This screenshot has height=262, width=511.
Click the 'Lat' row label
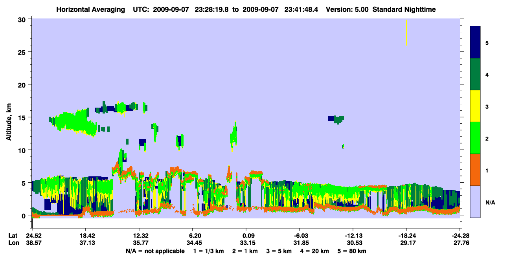click(x=13, y=236)
